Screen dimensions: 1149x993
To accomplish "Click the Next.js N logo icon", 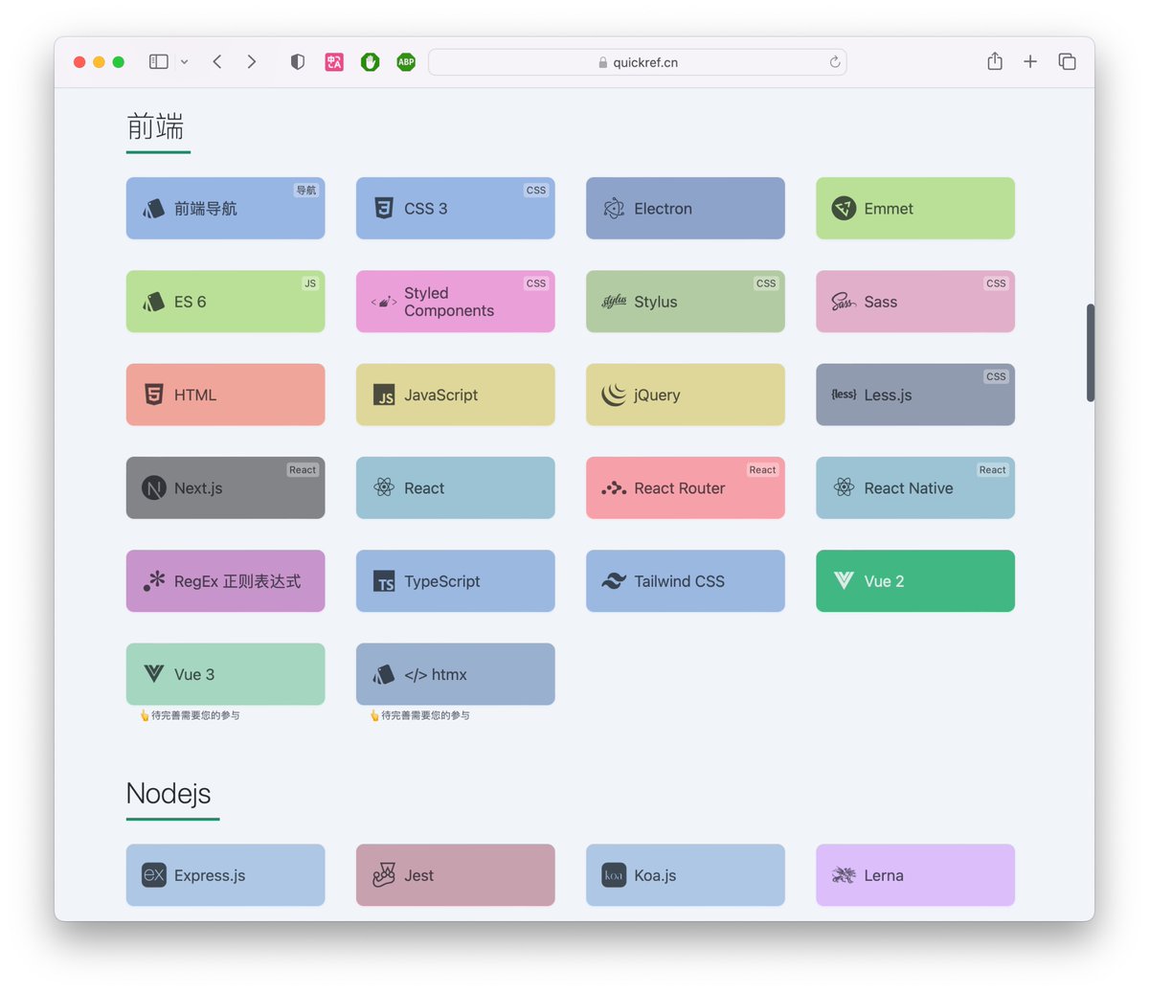I will click(154, 487).
